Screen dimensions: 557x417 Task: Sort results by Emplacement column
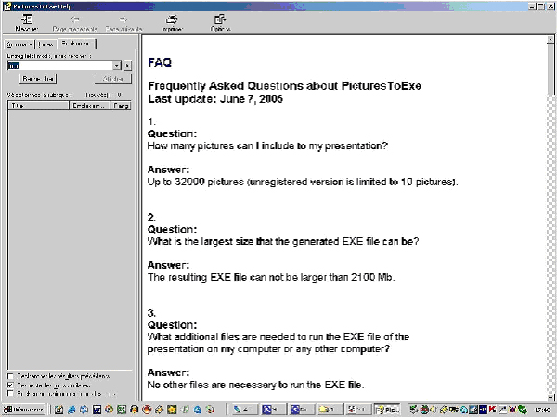pos(89,106)
